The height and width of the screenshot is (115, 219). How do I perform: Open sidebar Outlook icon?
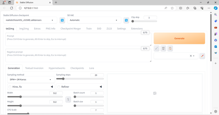216,46
